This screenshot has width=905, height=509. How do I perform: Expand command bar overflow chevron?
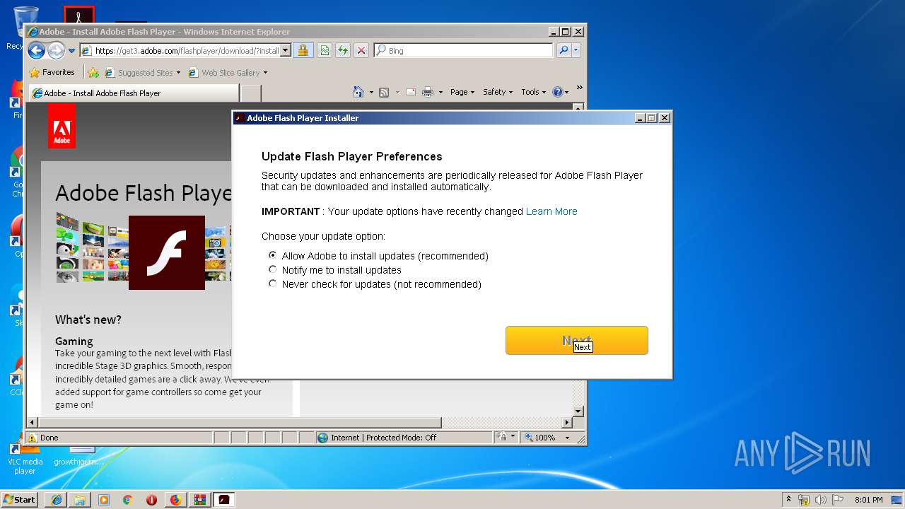[579, 88]
